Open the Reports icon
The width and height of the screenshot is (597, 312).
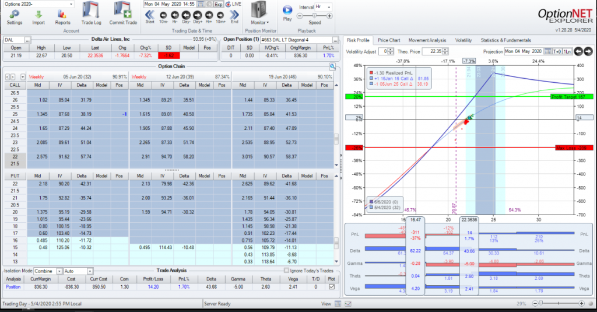pyautogui.click(x=63, y=13)
